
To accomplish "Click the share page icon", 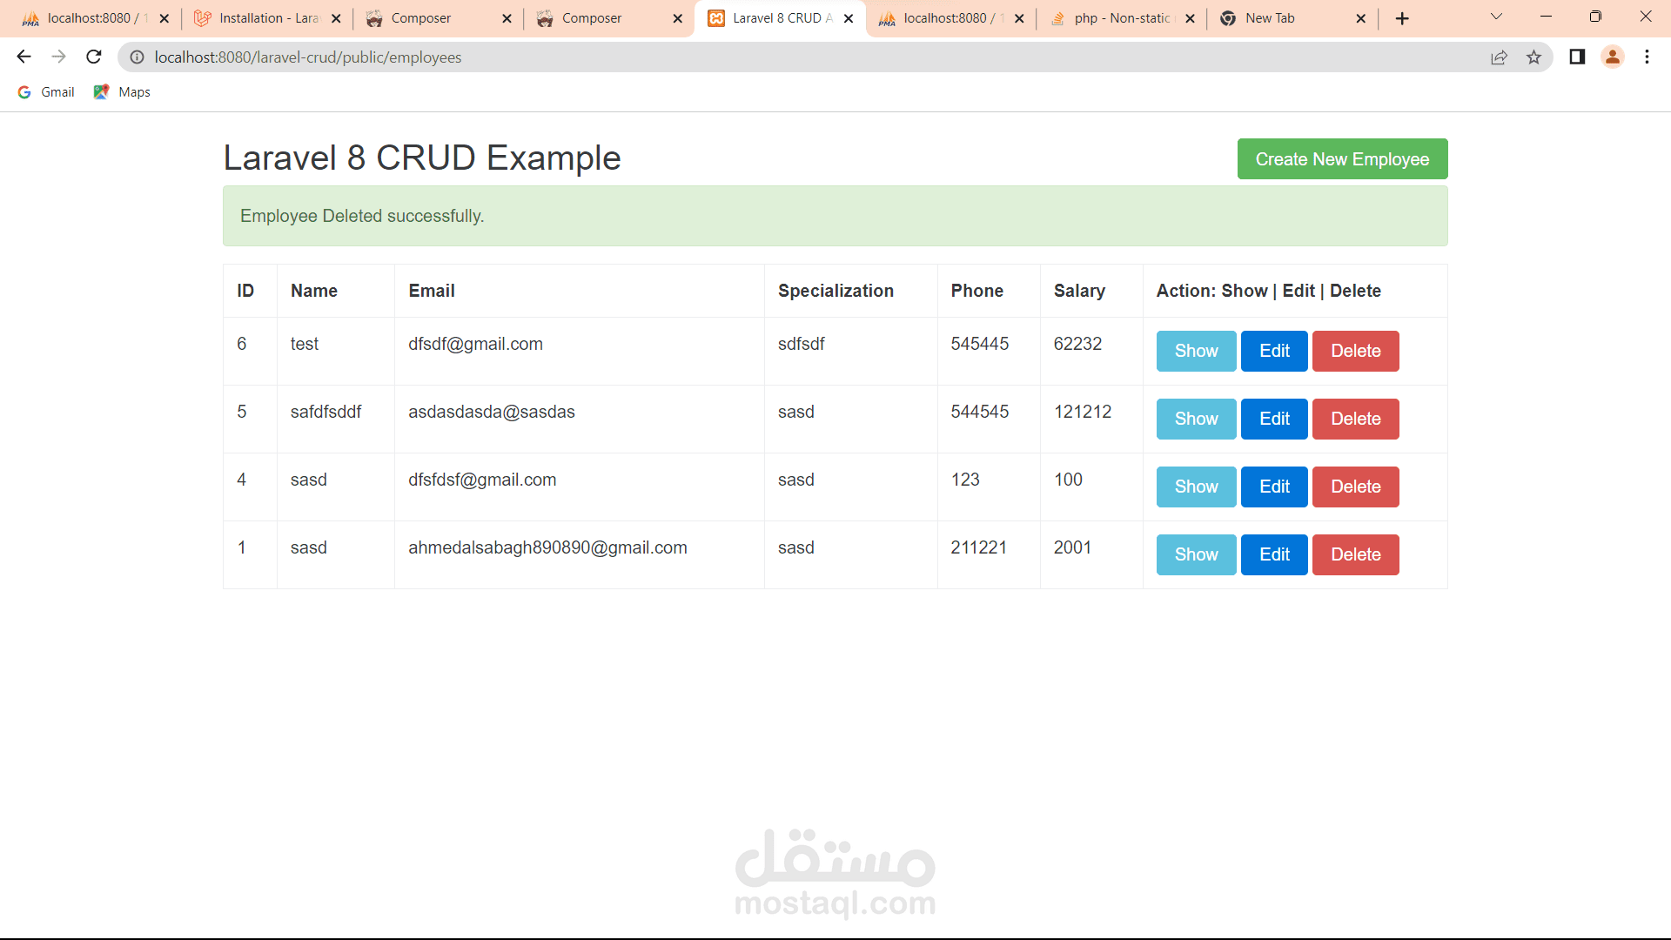I will tap(1499, 57).
